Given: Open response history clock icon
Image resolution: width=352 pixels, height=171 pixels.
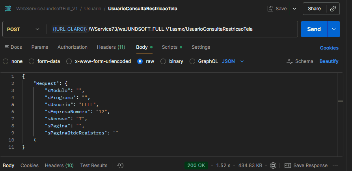Looking at the screenshot, I should point(121,165).
